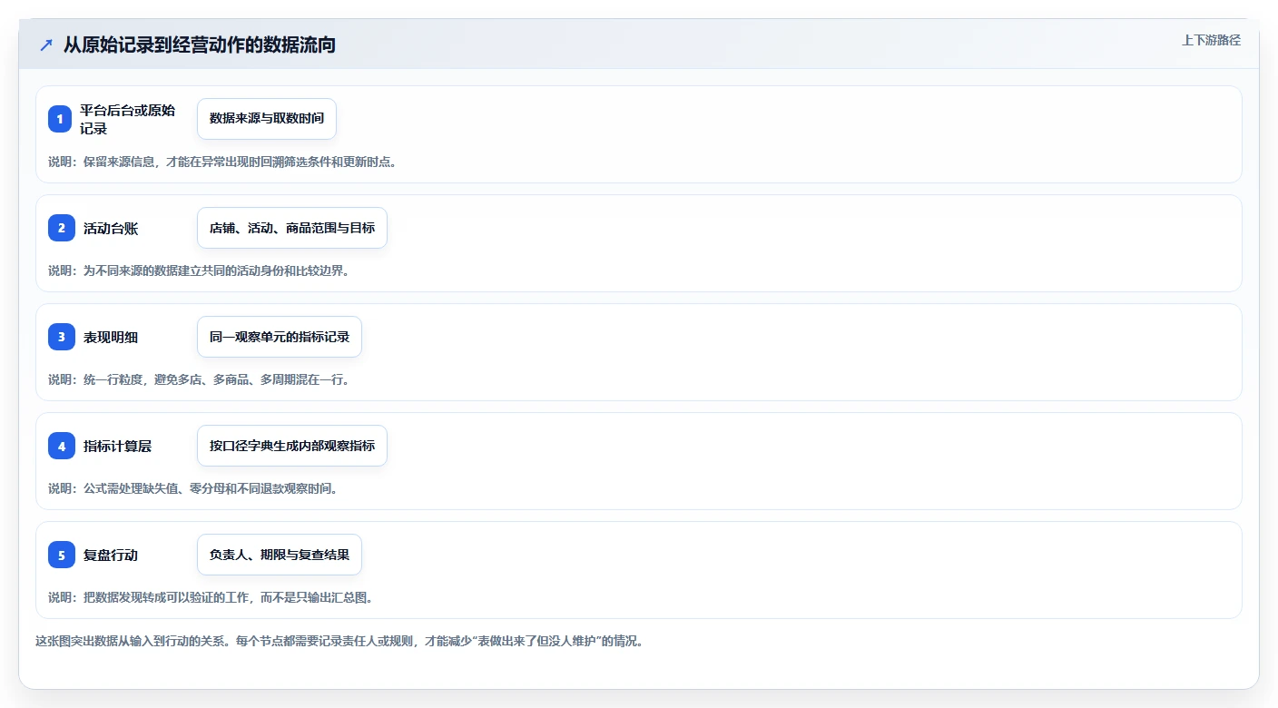Click the 负责人、期限与复查结果 chip
Screen dimensions: 1278x708
[280, 555]
